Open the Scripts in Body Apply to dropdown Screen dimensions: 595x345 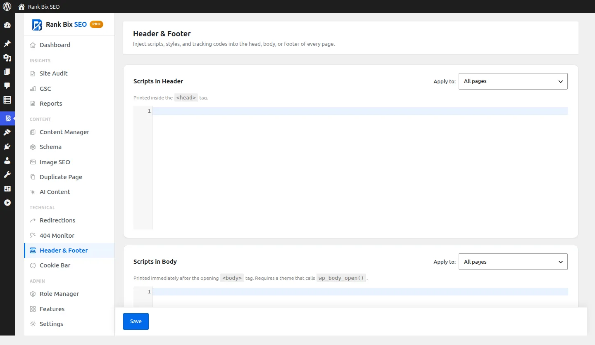click(x=513, y=262)
